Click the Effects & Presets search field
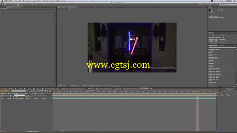 pyautogui.click(x=222, y=48)
